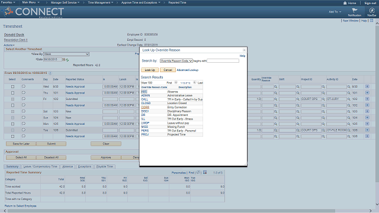The image size is (379, 213).
Task: Select the Thu 10/1 row checkbox
Action: [13, 93]
